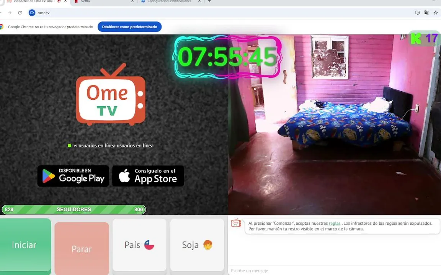441x275 pixels.
Task: Click the Iniciar button
Action: (x=25, y=245)
